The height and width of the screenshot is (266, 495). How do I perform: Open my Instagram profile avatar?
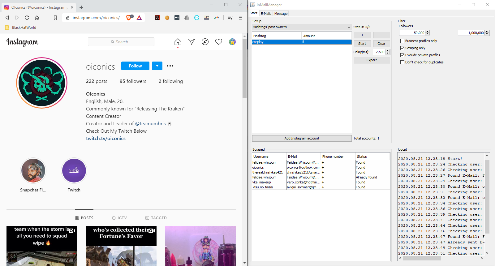tap(232, 42)
